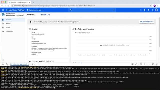The width and height of the screenshot is (160, 90).
Task: Click the Tutorials and documentation graduation cap icon
Action: click(x=30, y=62)
